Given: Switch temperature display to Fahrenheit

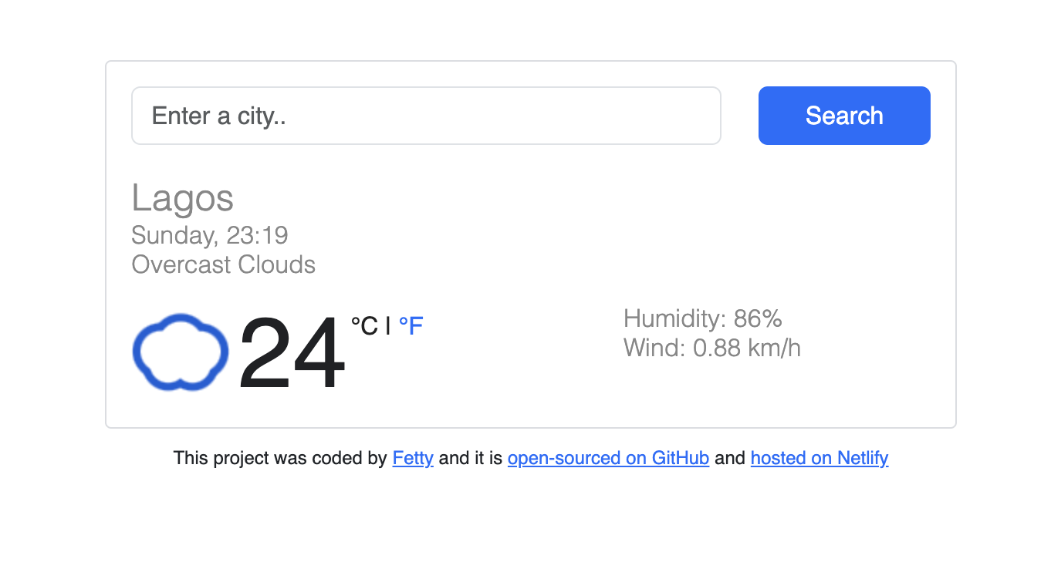Looking at the screenshot, I should [411, 325].
